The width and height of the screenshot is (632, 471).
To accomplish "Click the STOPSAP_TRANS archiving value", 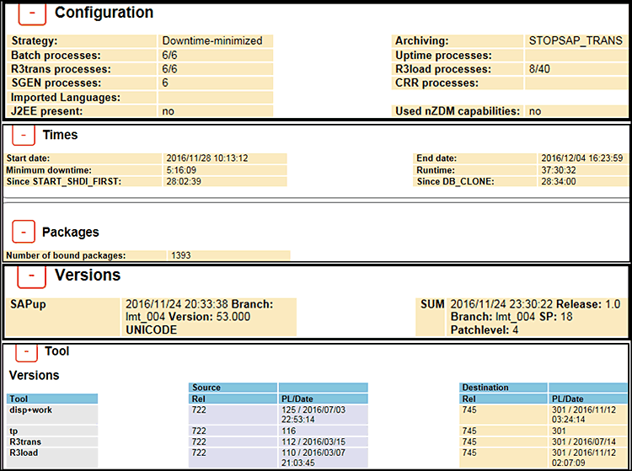I will tap(575, 40).
